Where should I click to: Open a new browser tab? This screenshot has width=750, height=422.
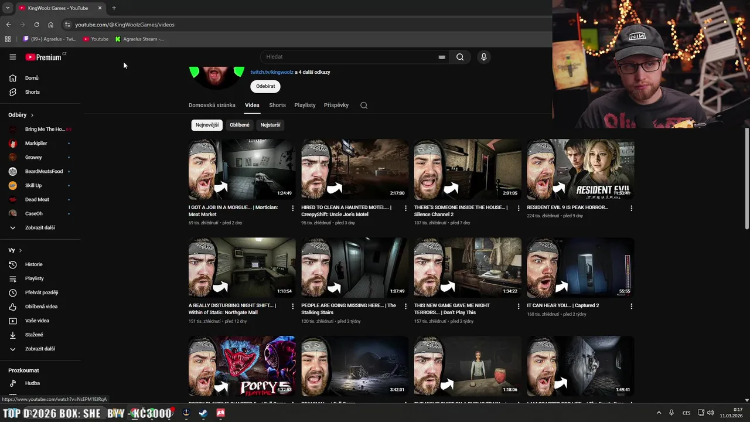114,8
